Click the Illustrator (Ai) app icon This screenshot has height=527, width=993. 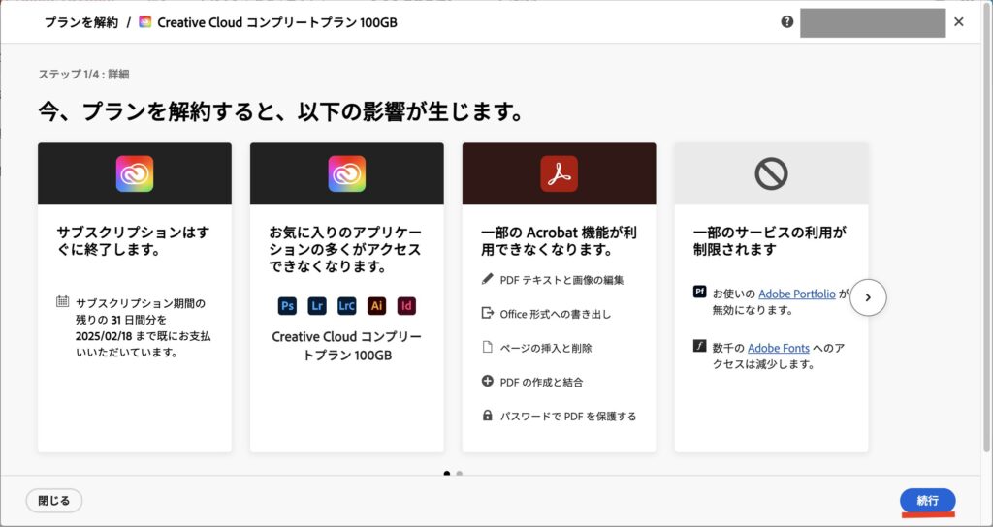tap(376, 305)
